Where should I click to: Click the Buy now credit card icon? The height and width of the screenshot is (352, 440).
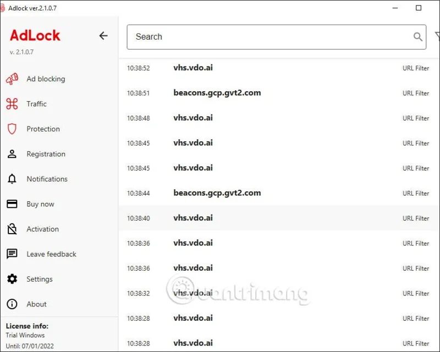12,204
